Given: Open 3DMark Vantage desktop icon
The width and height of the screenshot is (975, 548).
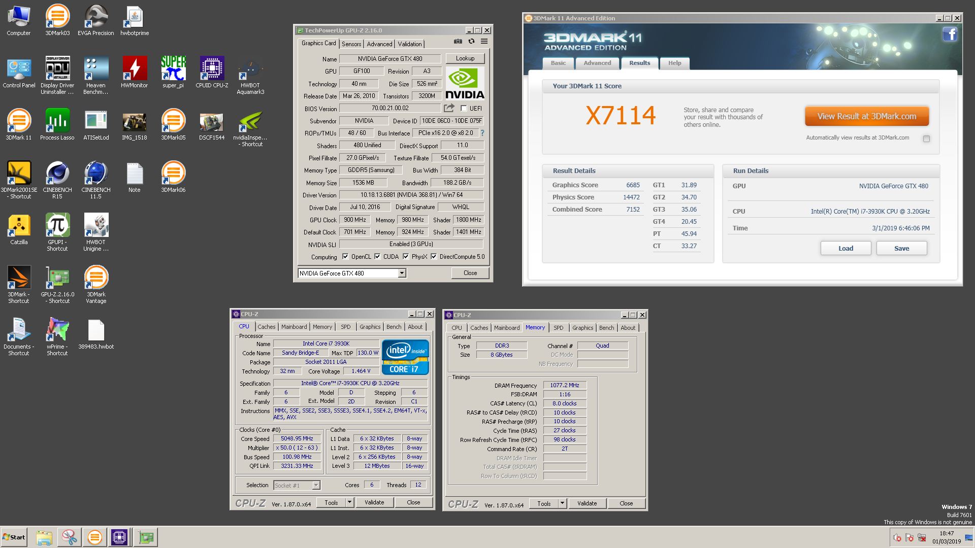Looking at the screenshot, I should coord(96,284).
